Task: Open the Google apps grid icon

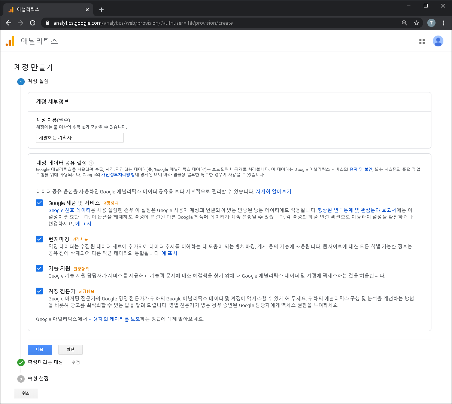Action: click(x=422, y=42)
